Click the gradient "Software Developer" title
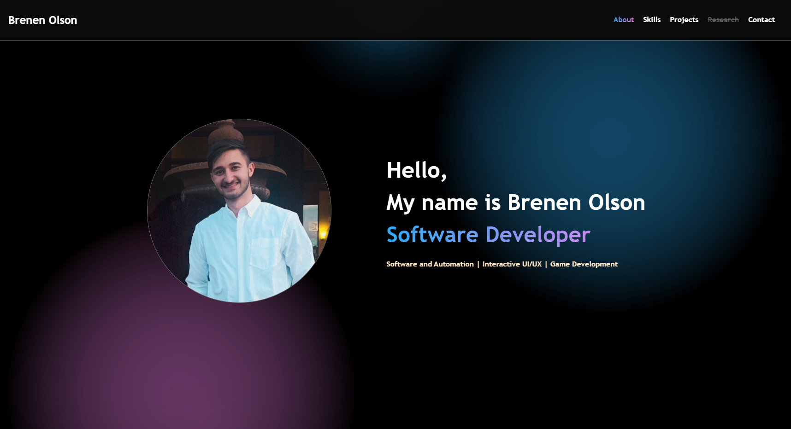Viewport: 791px width, 429px height. (x=488, y=235)
